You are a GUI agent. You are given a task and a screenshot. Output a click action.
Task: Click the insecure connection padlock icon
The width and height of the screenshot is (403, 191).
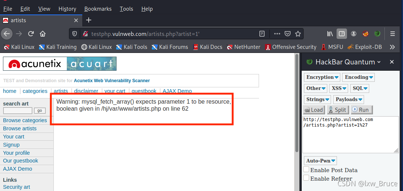85,34
